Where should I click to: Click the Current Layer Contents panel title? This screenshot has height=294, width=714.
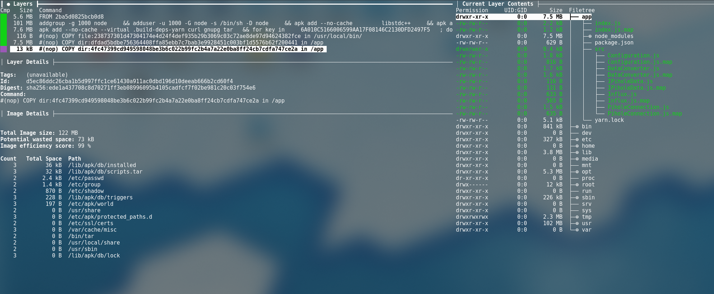(x=498, y=4)
